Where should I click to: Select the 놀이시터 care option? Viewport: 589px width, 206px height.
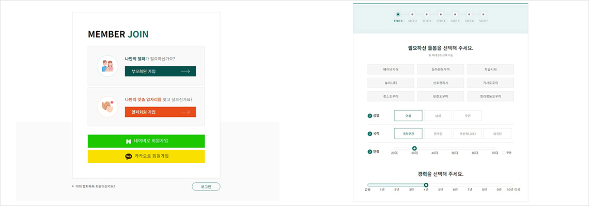point(391,83)
